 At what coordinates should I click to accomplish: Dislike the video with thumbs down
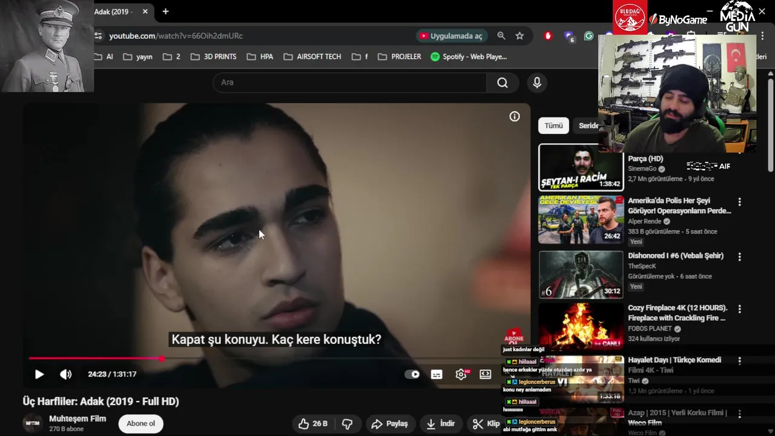[x=348, y=424]
